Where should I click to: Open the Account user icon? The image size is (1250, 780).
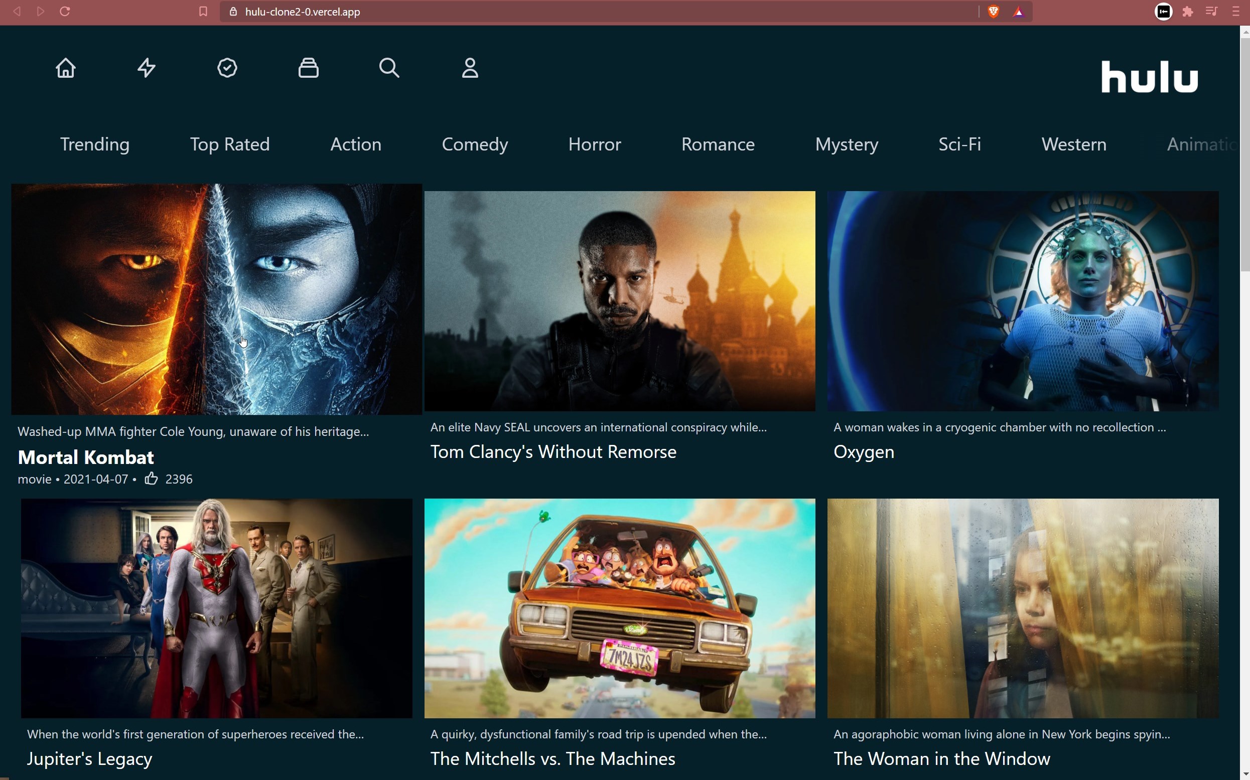470,68
